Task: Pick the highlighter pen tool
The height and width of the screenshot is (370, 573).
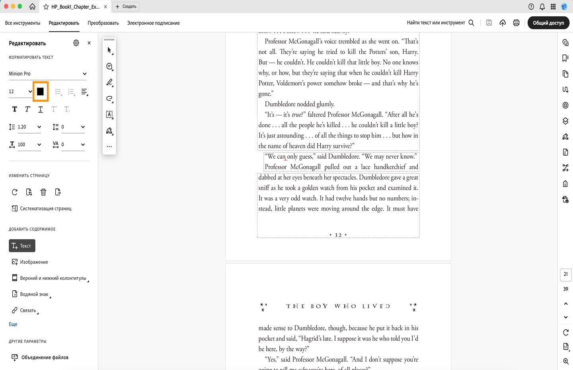Action: point(109,82)
